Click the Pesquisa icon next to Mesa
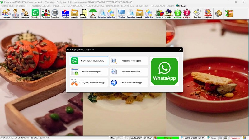This screenshot has width=249, height=140. pos(102,14)
